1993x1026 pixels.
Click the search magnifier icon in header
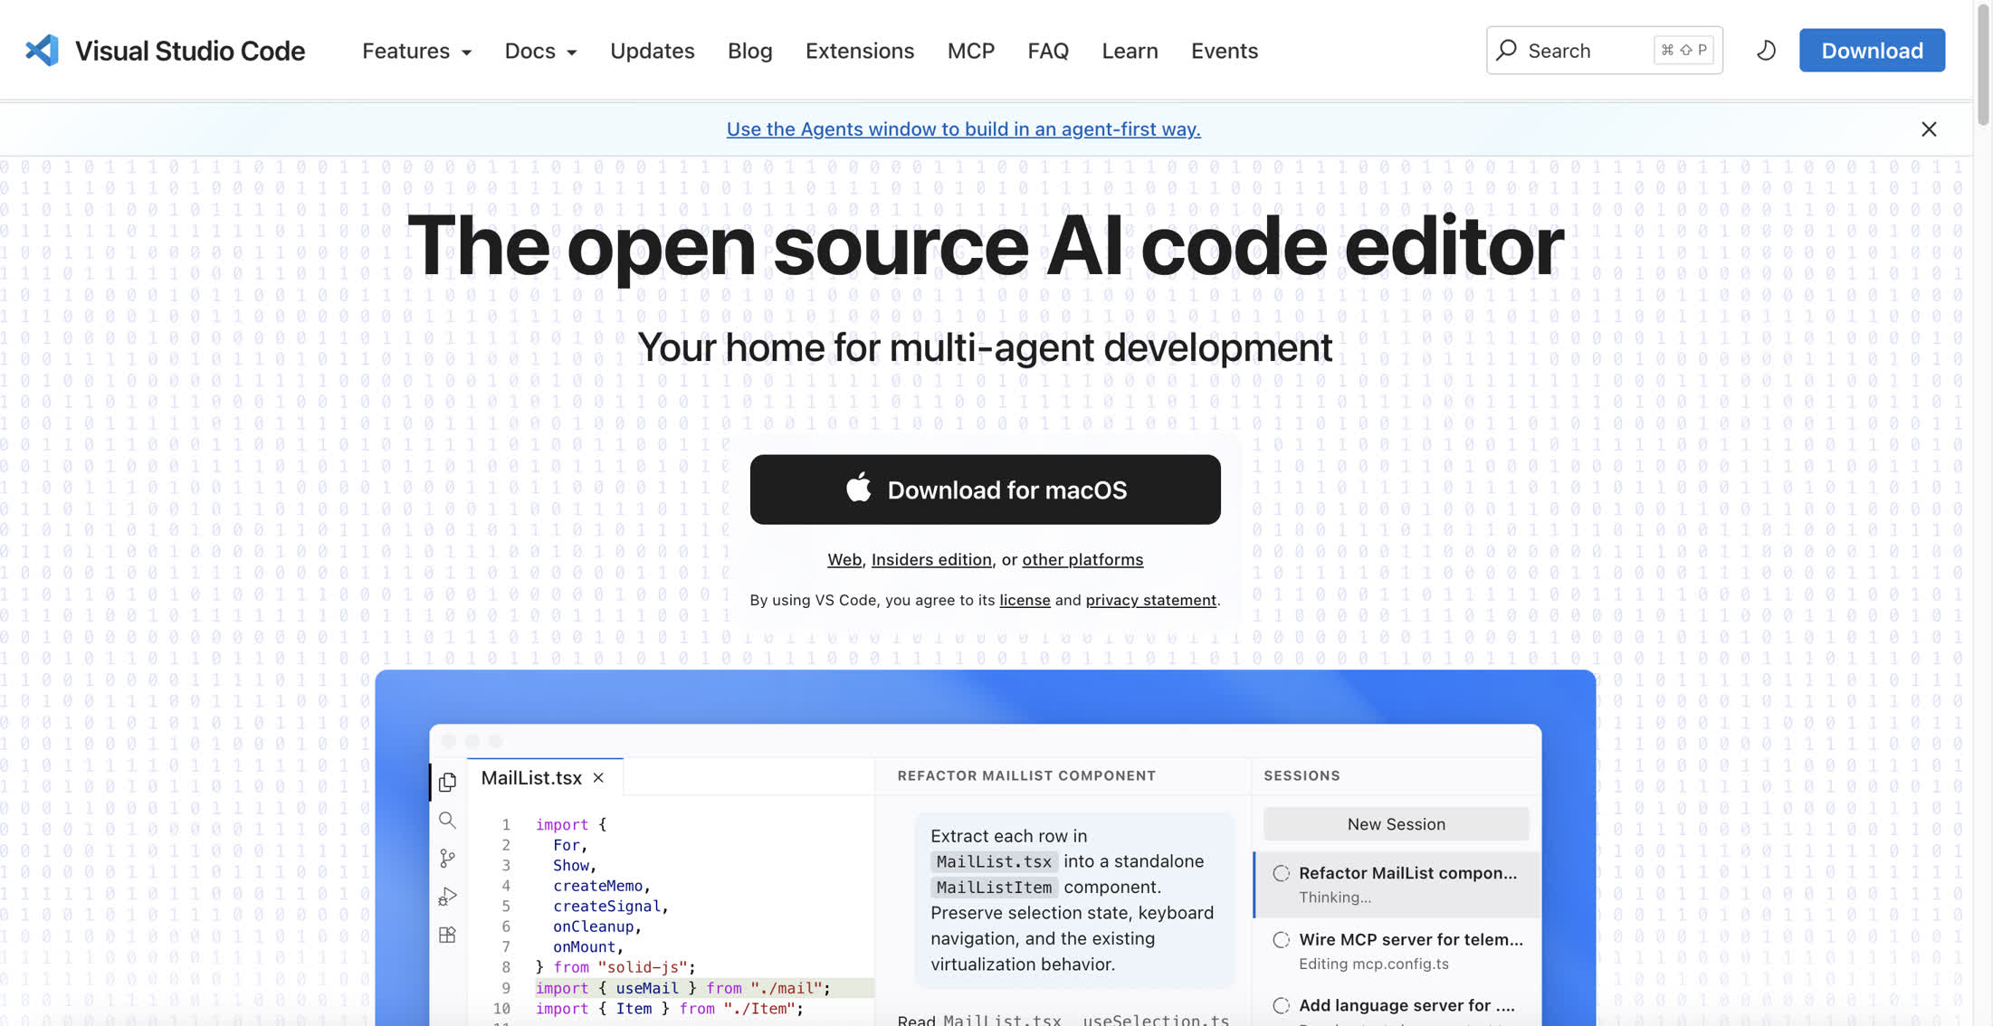[1506, 51]
